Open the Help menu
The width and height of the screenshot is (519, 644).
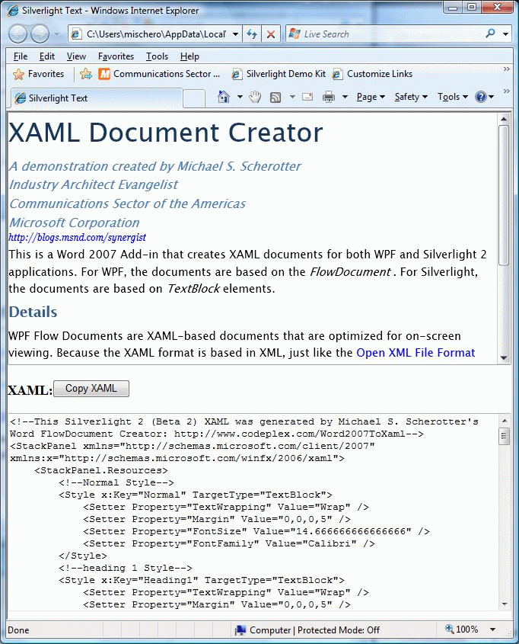click(x=189, y=56)
